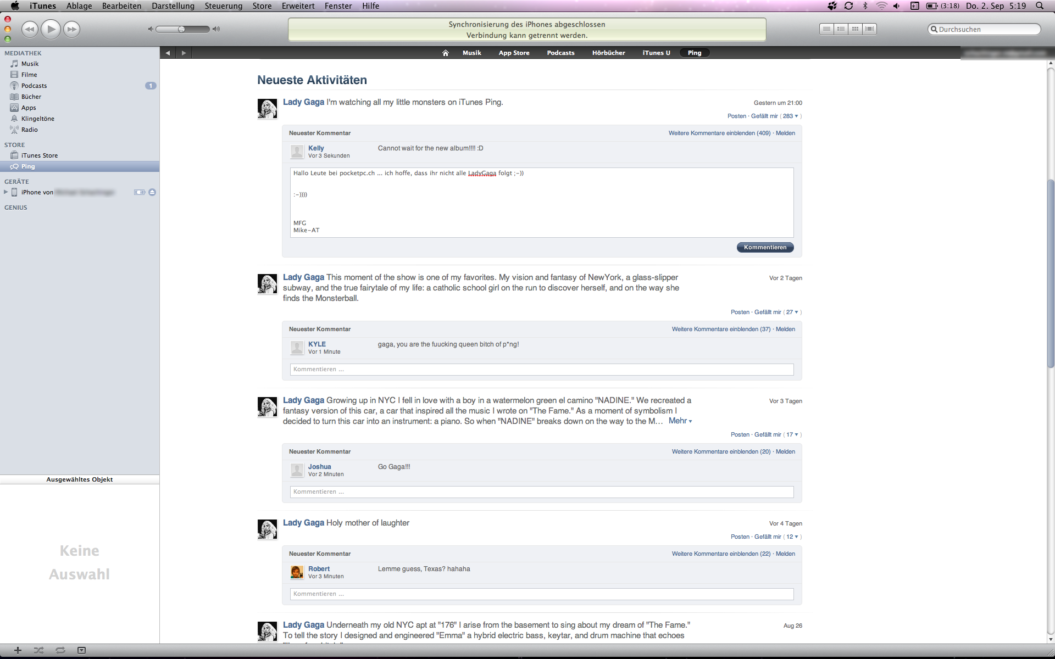The width and height of the screenshot is (1055, 659).
Task: Toggle the artwork viewer button
Action: 81,650
